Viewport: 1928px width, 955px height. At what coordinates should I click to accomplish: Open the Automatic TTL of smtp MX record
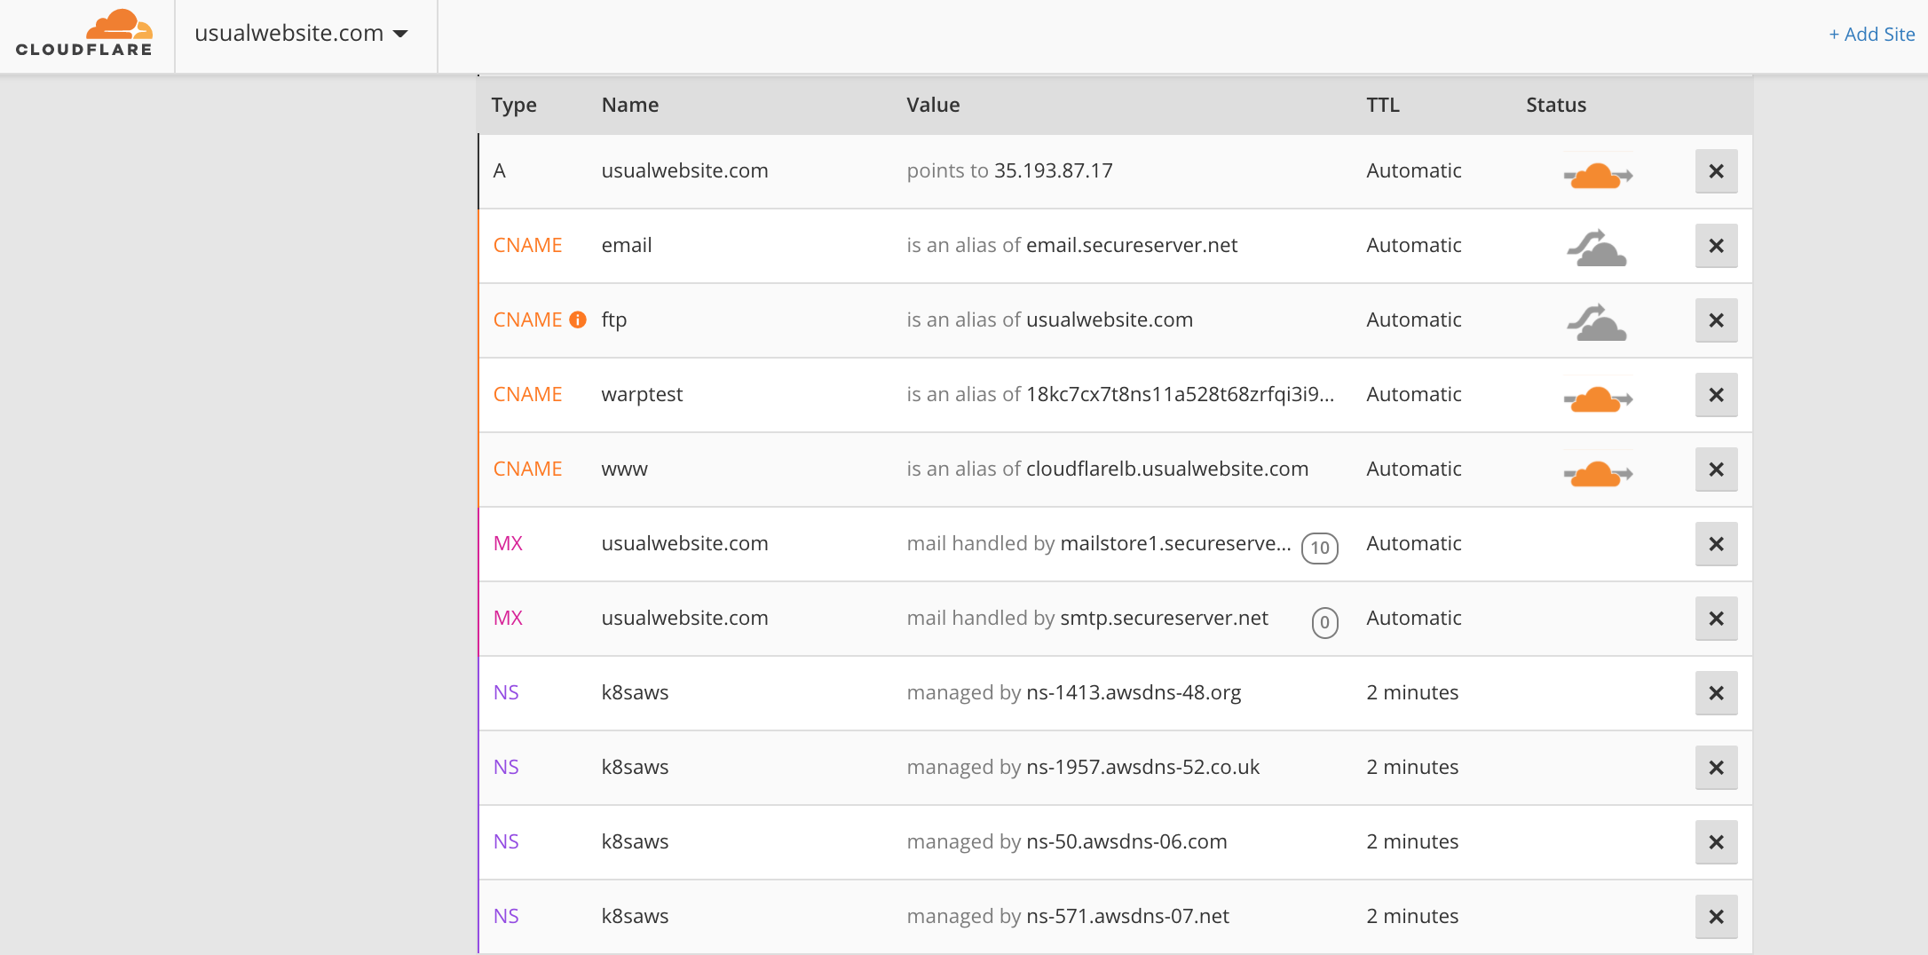(1414, 618)
